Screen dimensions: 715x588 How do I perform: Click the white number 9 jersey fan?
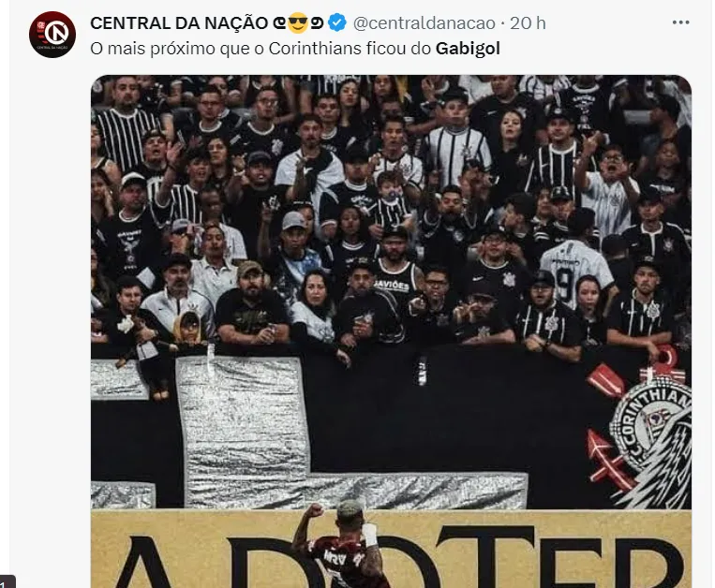click(575, 269)
